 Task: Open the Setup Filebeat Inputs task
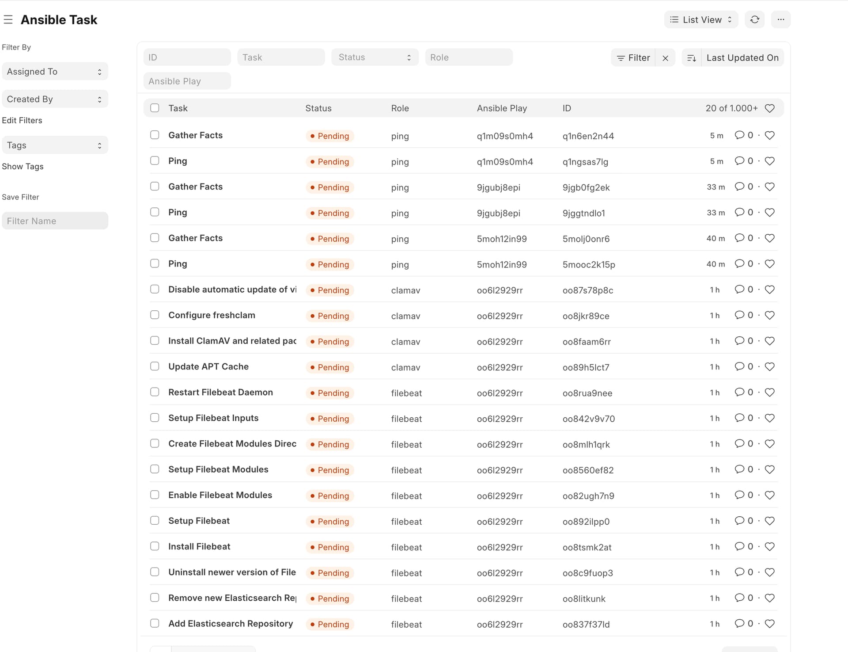click(213, 418)
